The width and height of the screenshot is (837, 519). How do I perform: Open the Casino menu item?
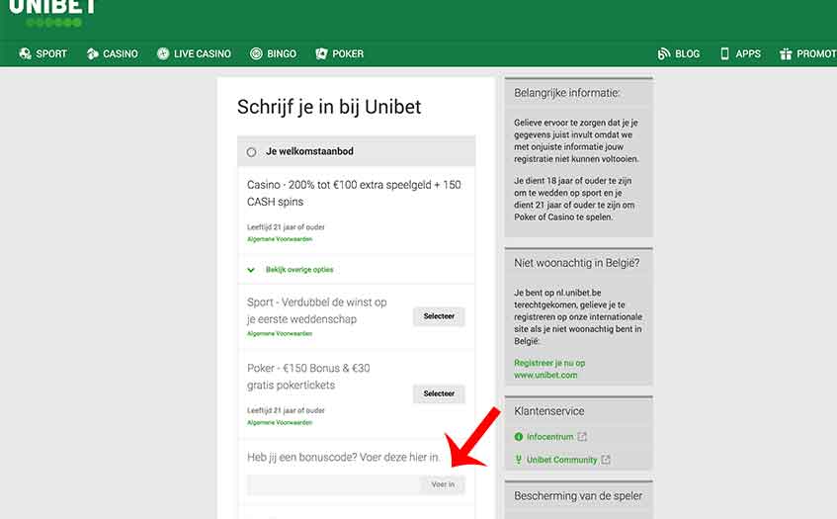click(x=112, y=53)
